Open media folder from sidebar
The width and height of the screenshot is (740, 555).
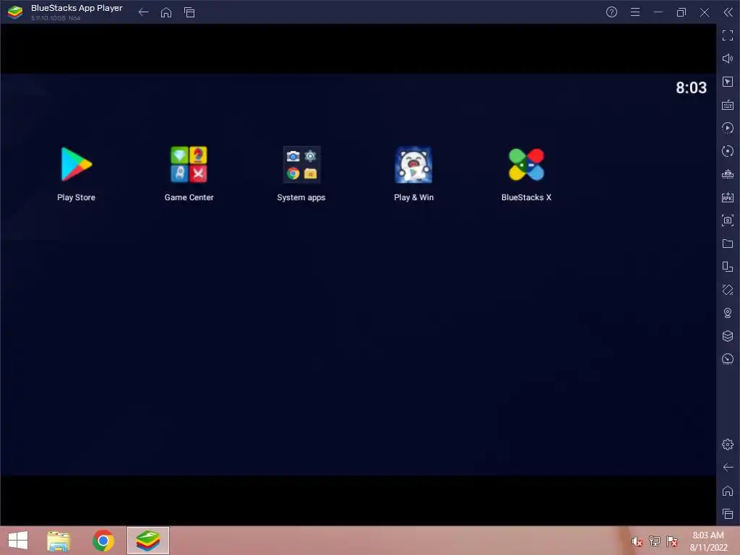(728, 244)
